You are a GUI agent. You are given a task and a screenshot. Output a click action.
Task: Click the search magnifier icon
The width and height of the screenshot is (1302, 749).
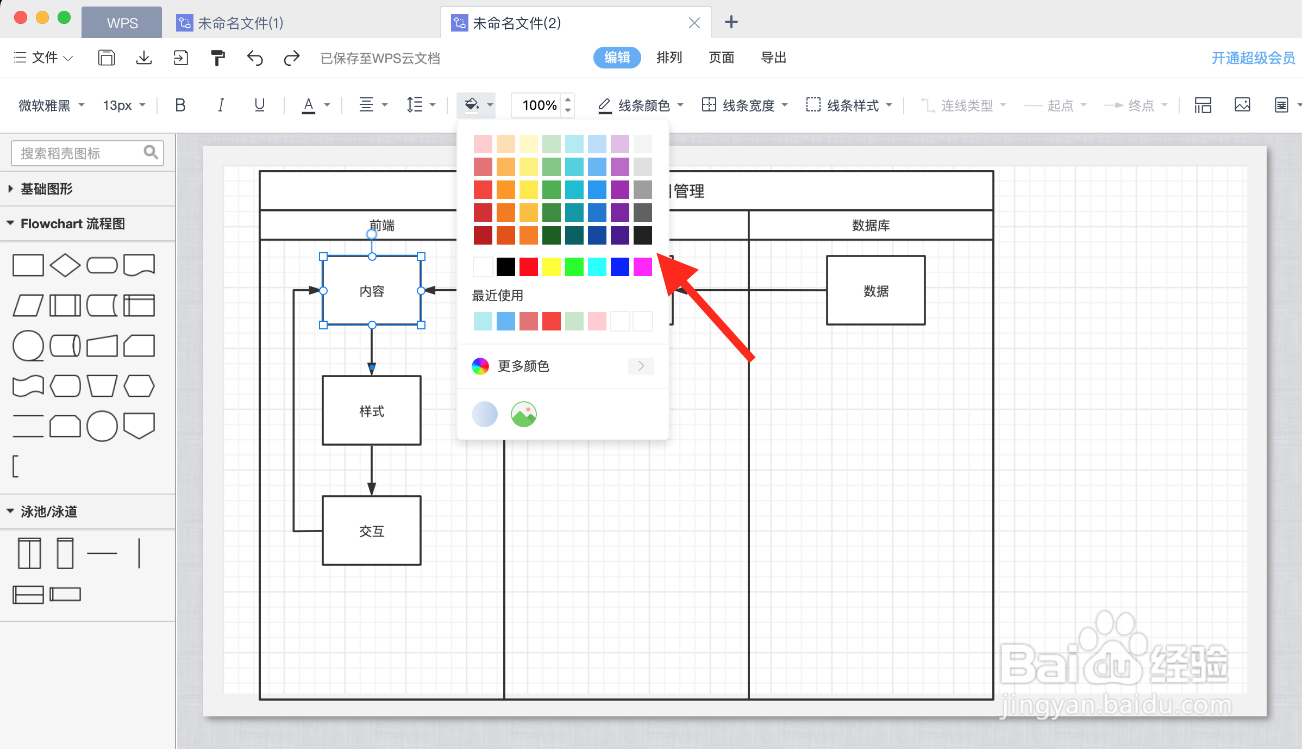151,153
